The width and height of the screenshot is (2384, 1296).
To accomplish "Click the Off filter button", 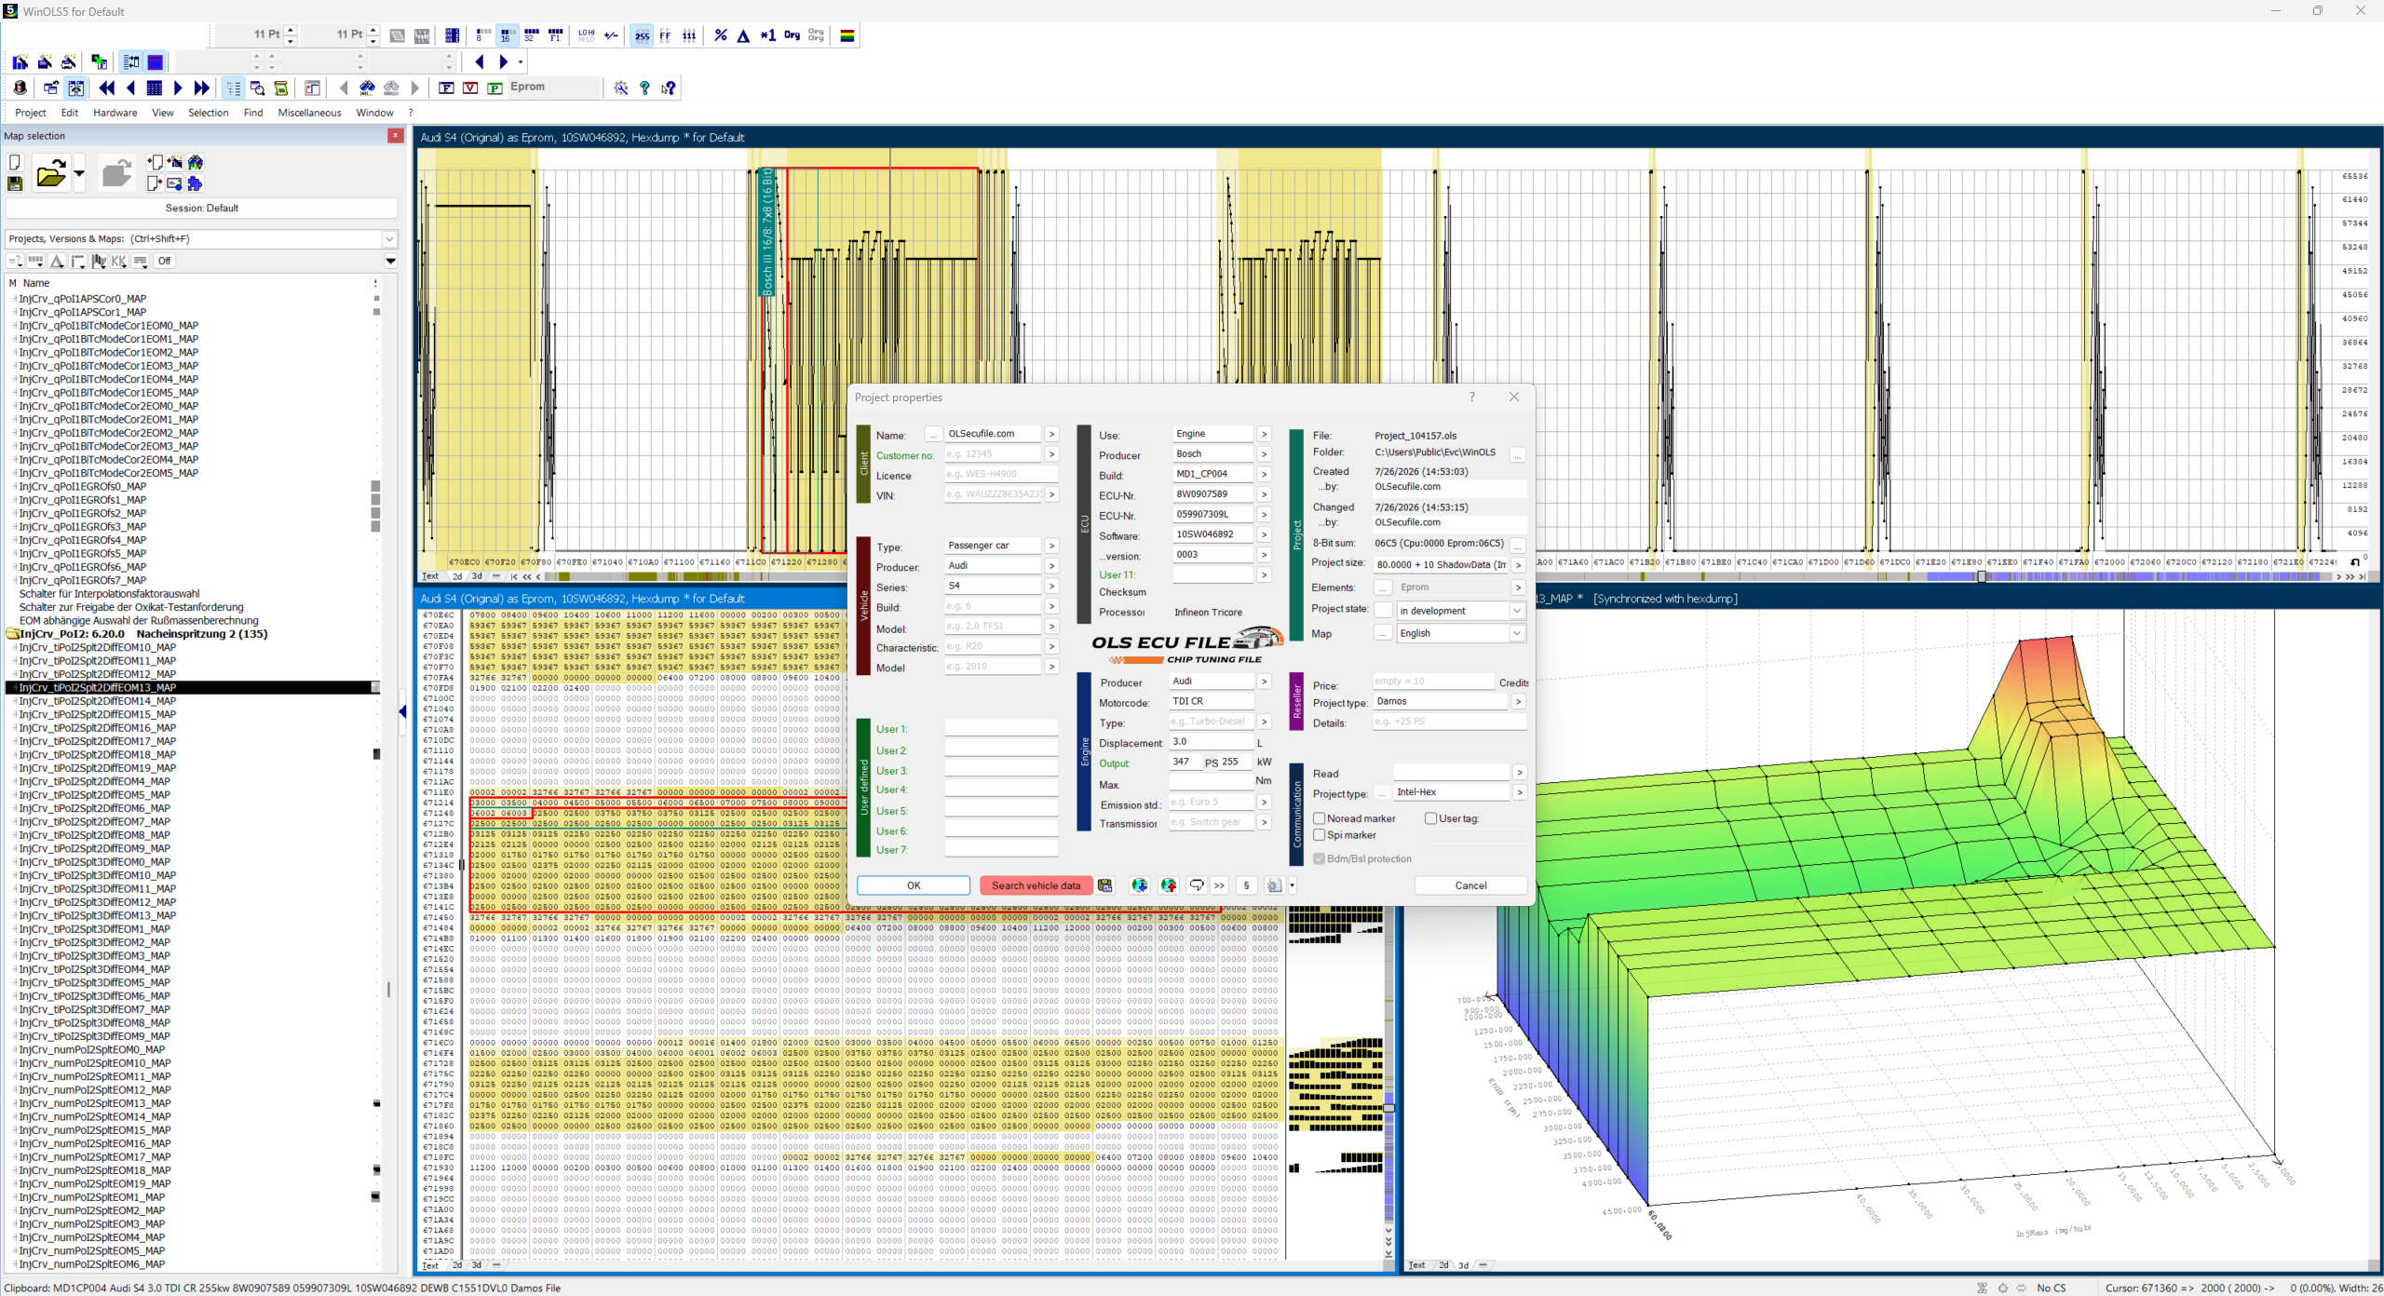I will (164, 261).
